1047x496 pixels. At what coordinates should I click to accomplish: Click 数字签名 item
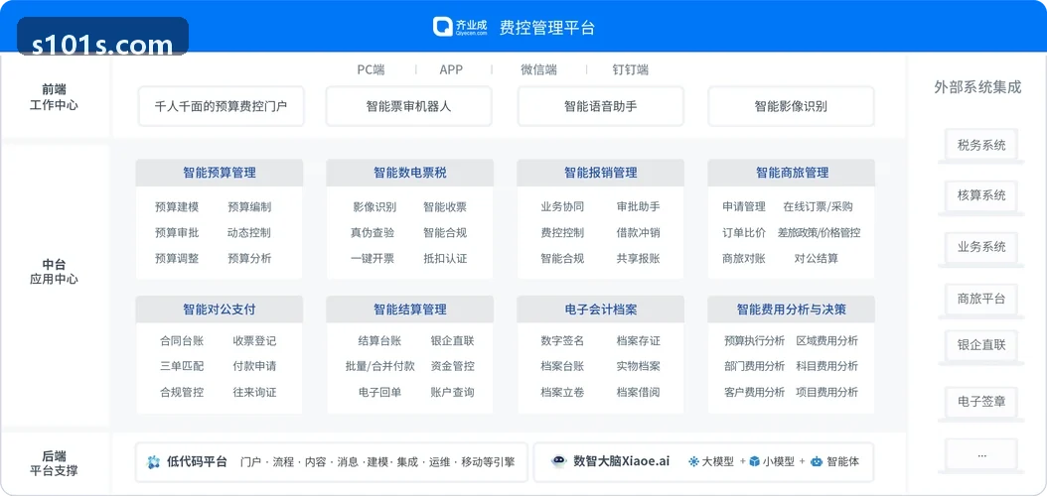pyautogui.click(x=562, y=340)
